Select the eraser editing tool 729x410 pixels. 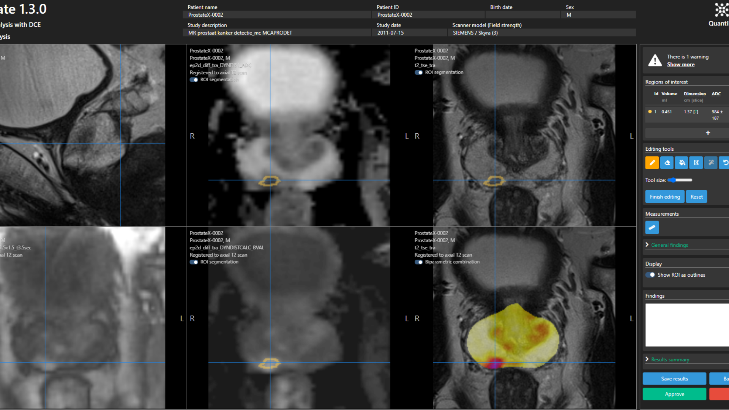pos(667,163)
